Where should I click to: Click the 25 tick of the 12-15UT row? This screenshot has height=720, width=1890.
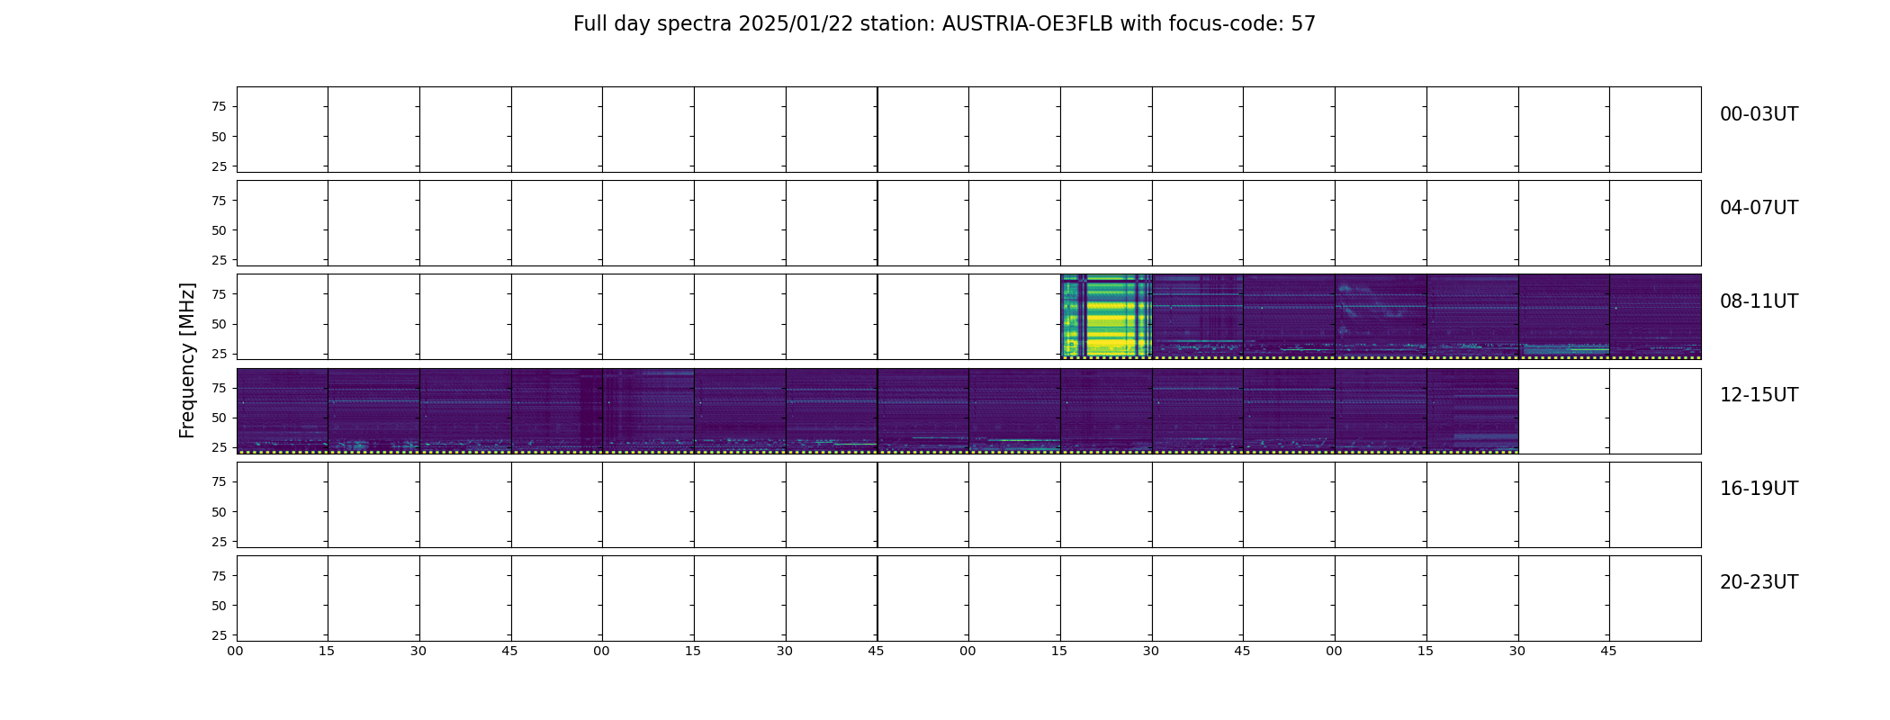pos(219,447)
